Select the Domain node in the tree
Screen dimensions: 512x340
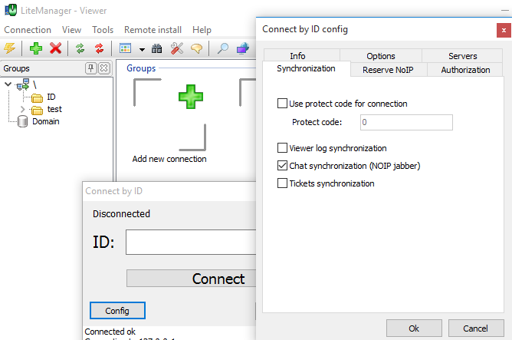(x=46, y=121)
